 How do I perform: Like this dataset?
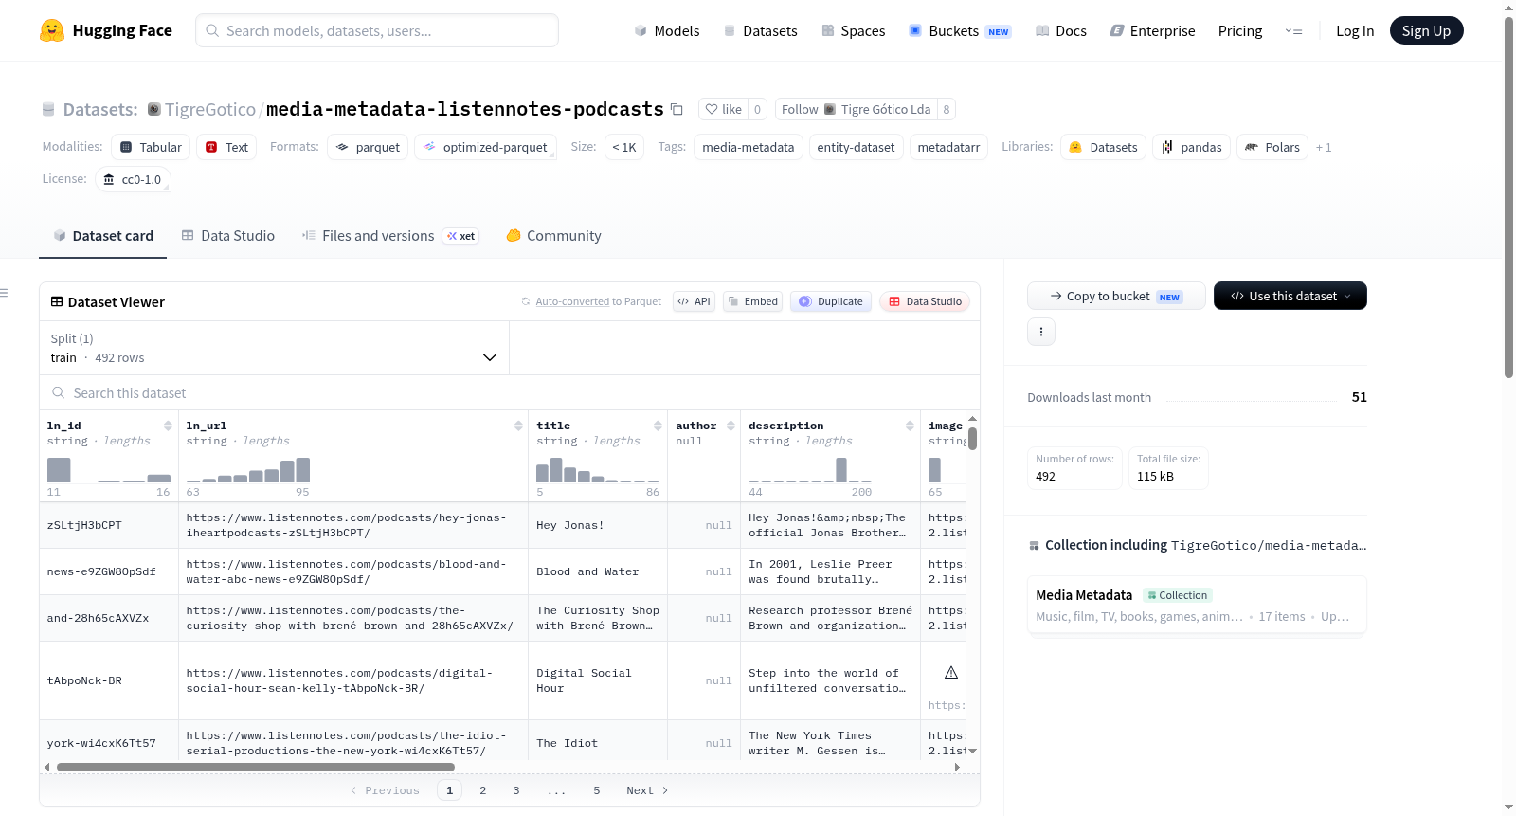pos(723,109)
